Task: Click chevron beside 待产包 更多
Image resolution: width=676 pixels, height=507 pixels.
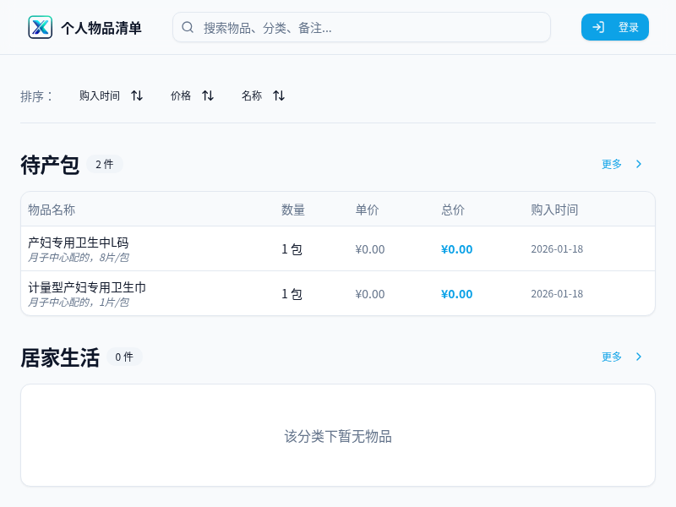Action: click(639, 164)
